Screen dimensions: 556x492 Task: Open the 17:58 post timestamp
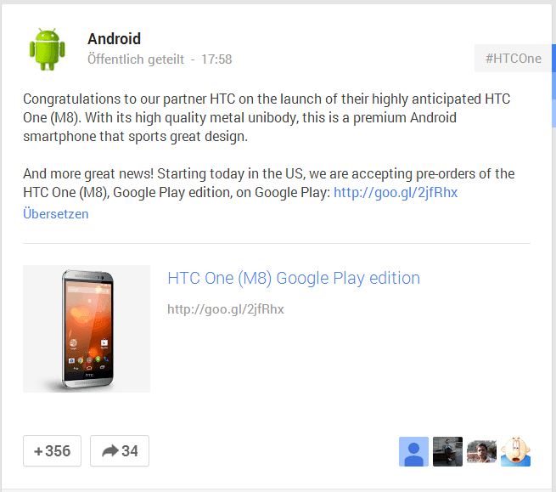216,59
